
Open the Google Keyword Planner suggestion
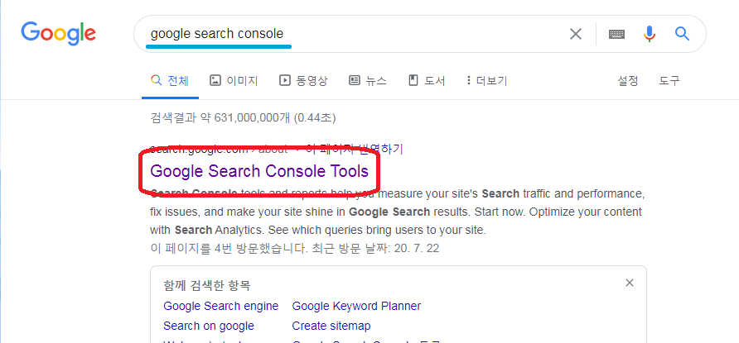356,306
